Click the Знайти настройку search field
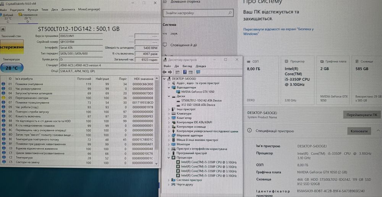 pos(198,13)
